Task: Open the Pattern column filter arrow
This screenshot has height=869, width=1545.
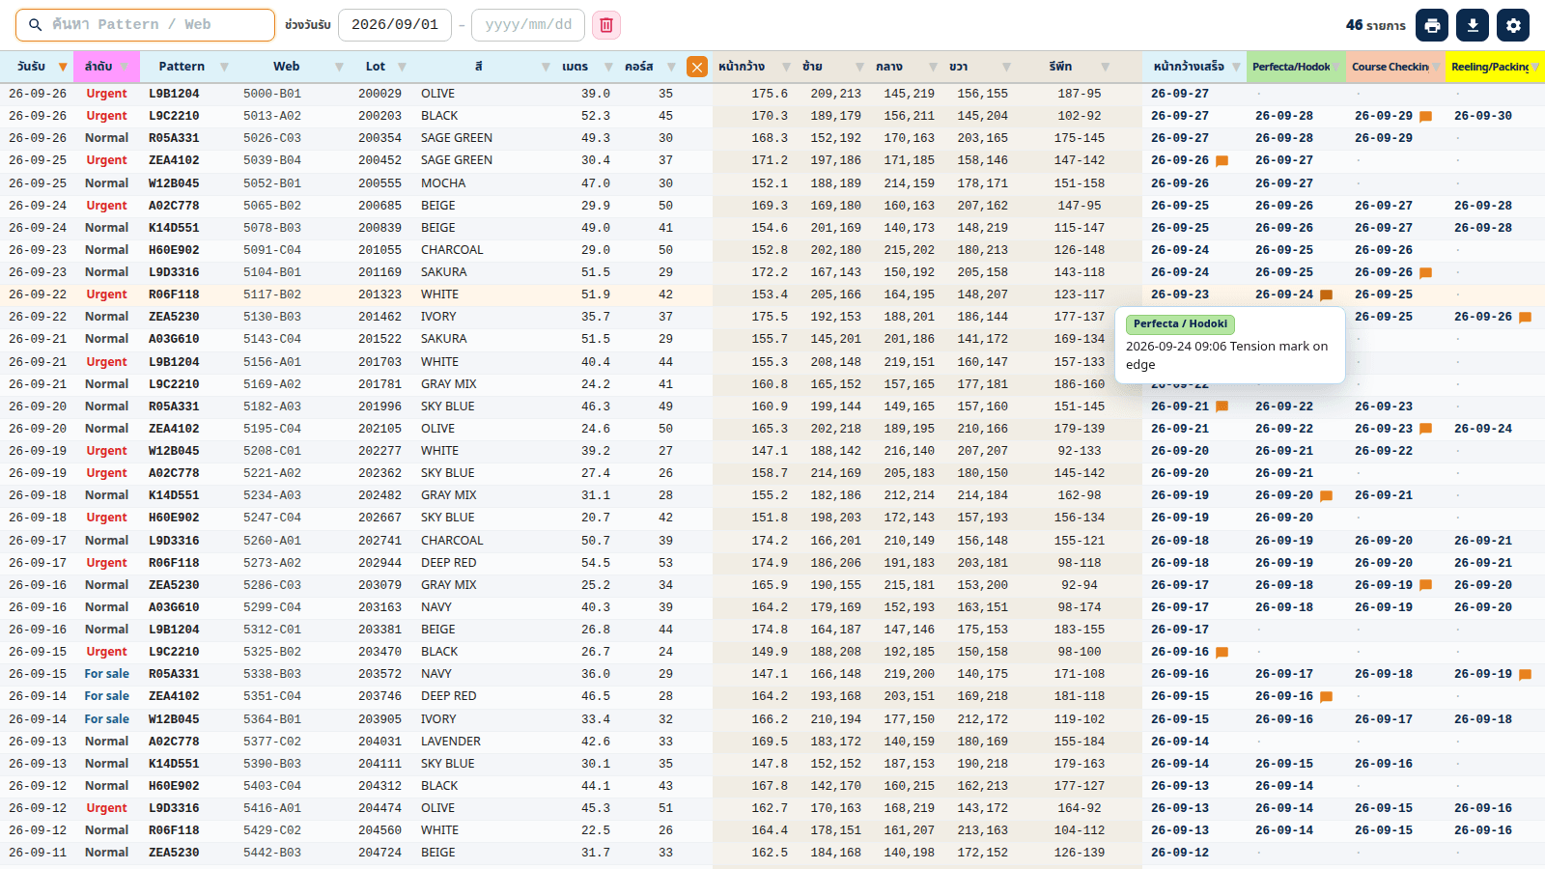Action: click(x=224, y=68)
